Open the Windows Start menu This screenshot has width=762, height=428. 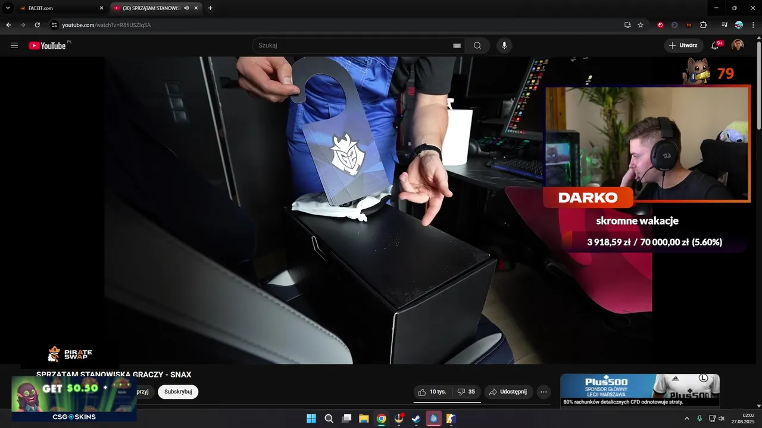click(311, 418)
